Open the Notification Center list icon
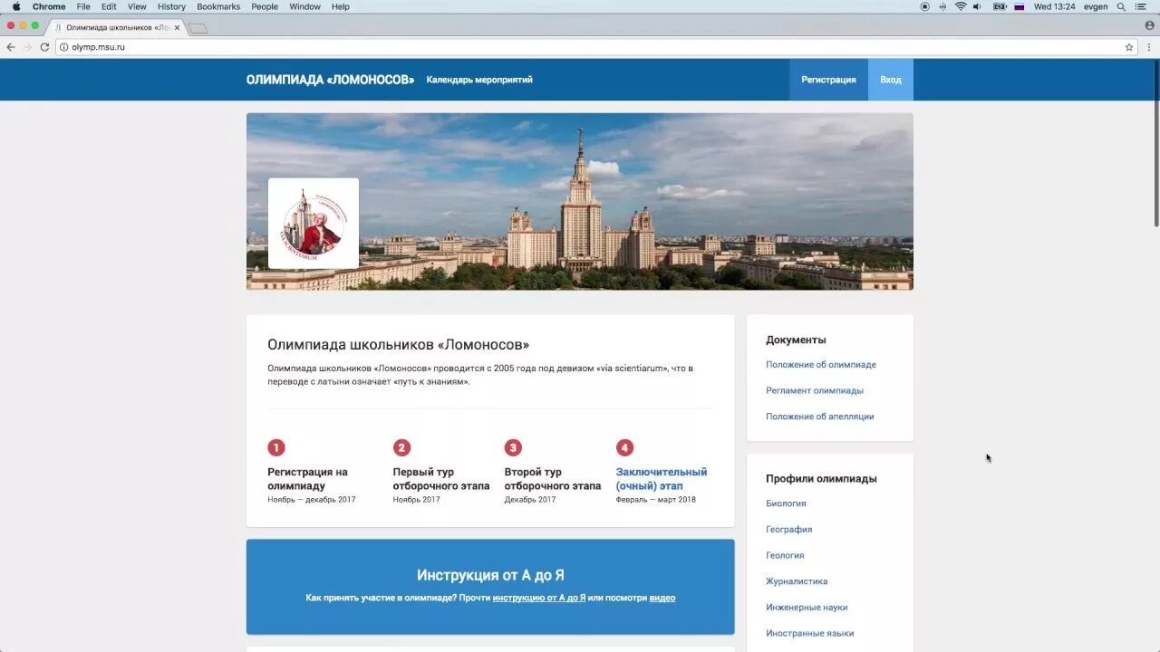Image resolution: width=1160 pixels, height=652 pixels. click(x=1141, y=6)
